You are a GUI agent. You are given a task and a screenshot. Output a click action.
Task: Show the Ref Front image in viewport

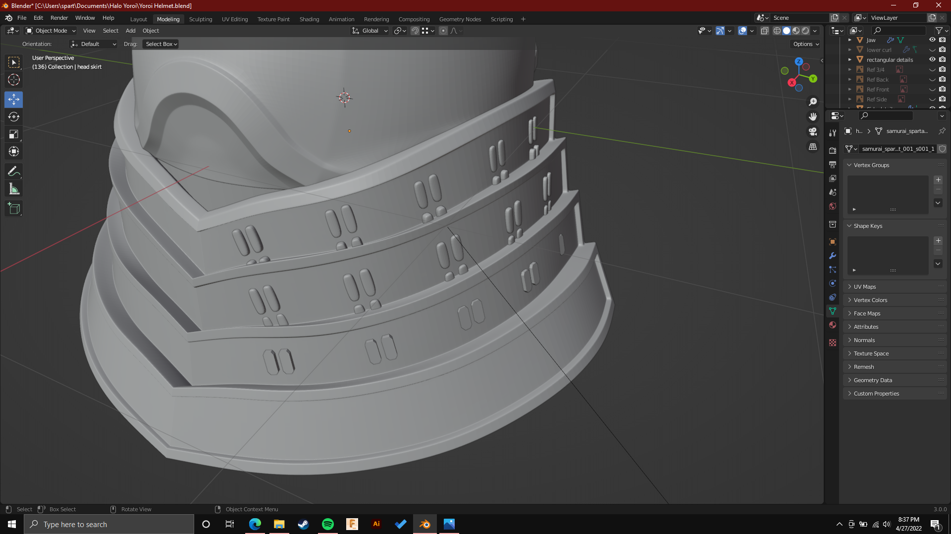932,89
